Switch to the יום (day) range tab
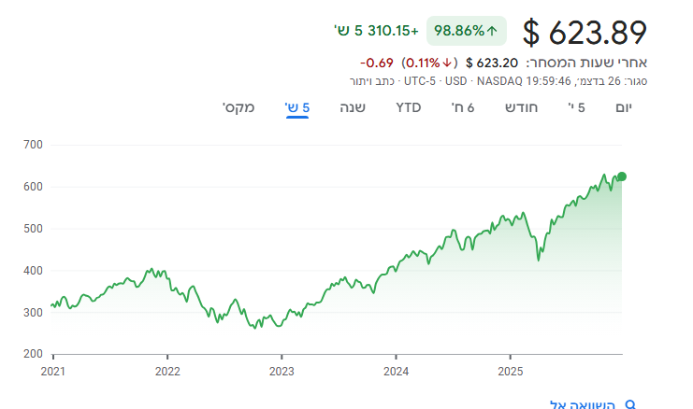Image resolution: width=693 pixels, height=409 pixels. click(624, 107)
